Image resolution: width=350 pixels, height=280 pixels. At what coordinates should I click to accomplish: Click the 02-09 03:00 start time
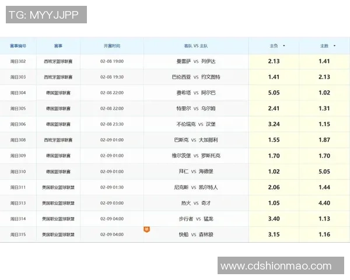(x=112, y=203)
